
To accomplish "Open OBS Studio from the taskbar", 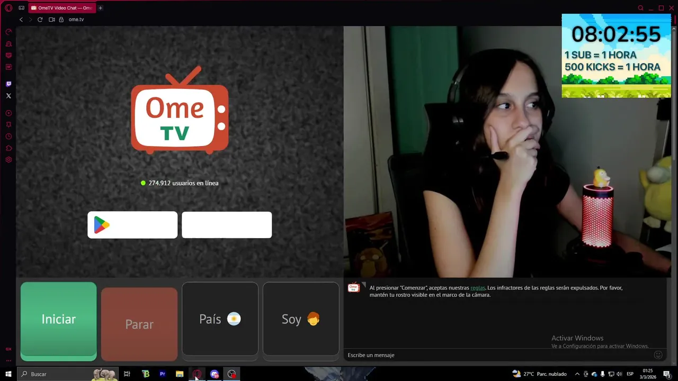I will (x=231, y=374).
